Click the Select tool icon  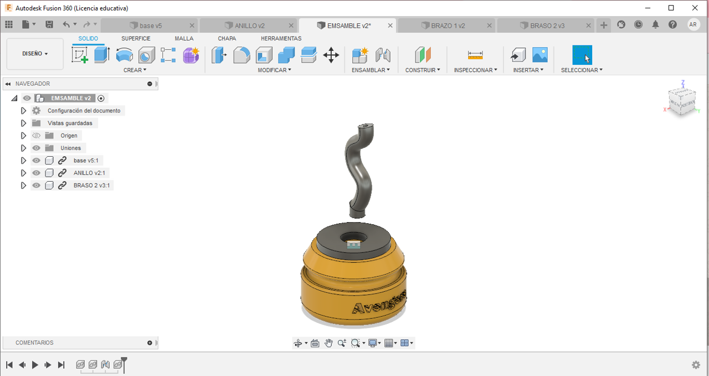582,55
